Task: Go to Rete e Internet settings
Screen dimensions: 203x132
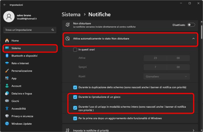Action: tap(30, 63)
